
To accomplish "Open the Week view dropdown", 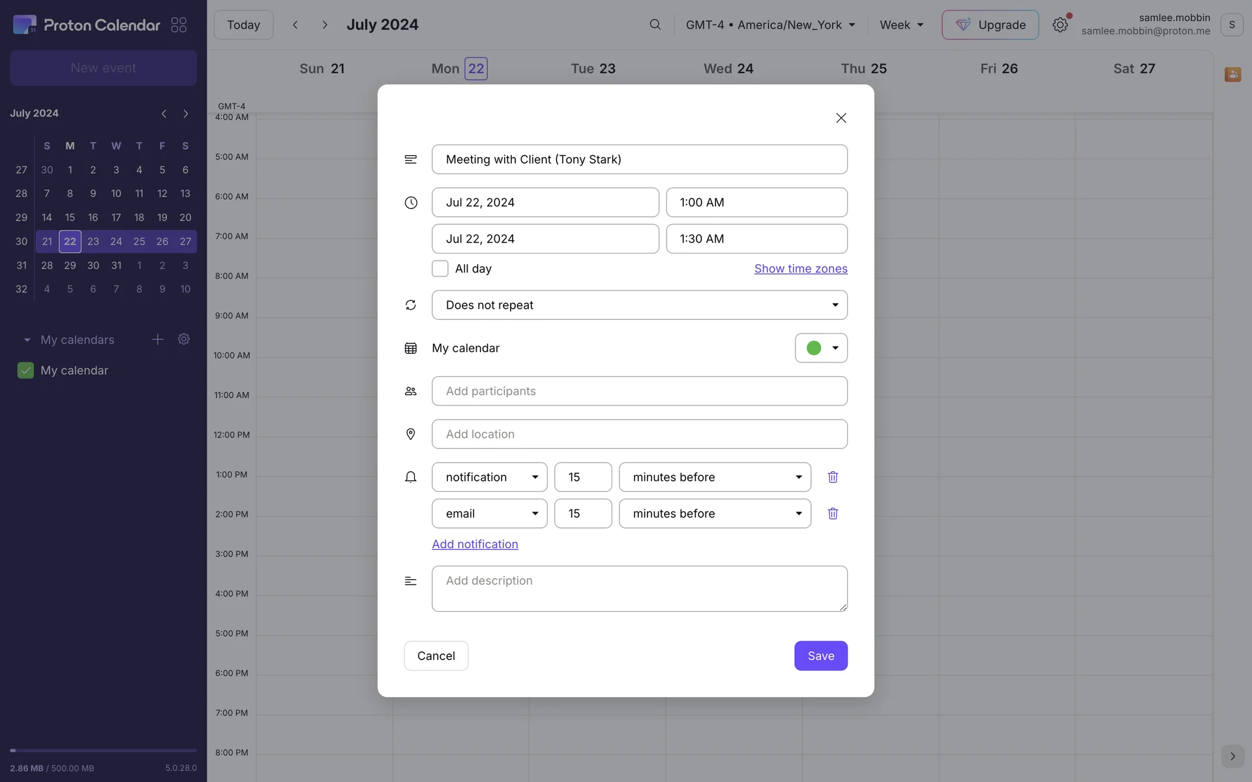I will pos(901,25).
